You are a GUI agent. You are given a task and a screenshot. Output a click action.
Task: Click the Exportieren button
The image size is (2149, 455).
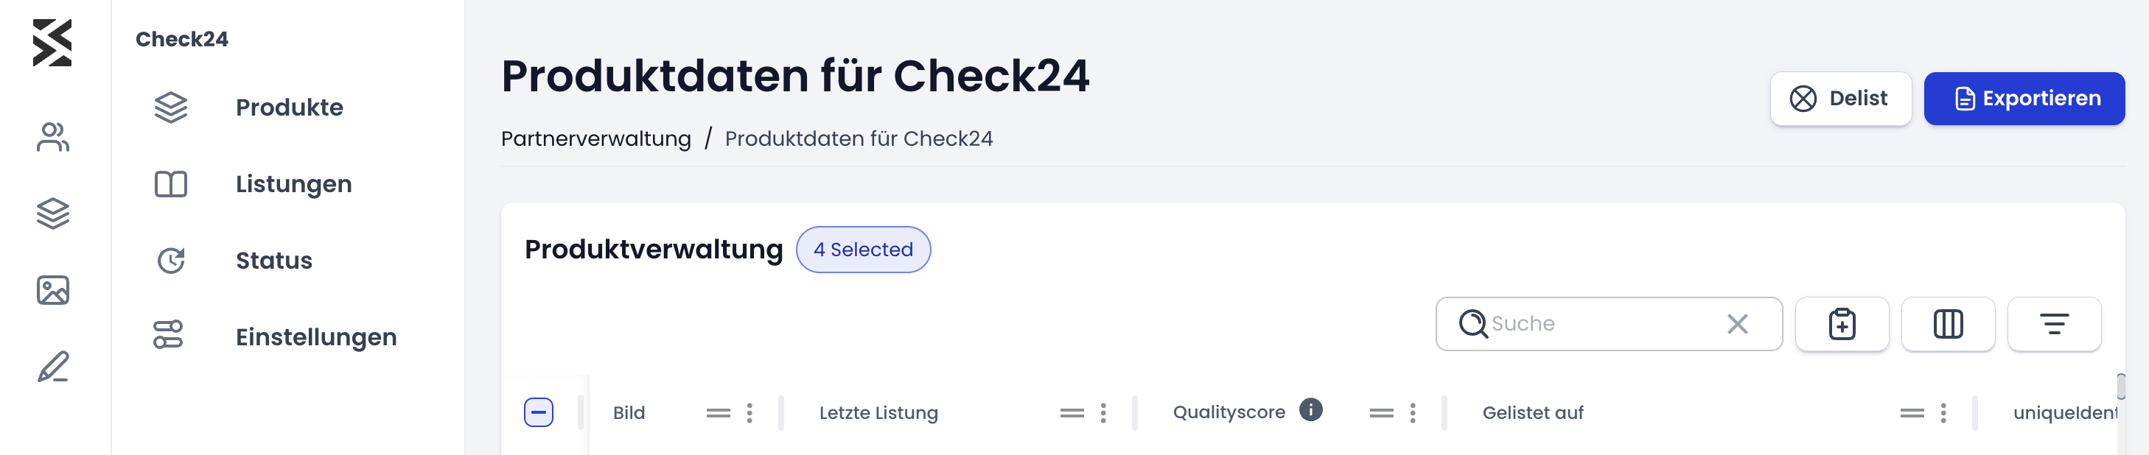tap(2024, 99)
